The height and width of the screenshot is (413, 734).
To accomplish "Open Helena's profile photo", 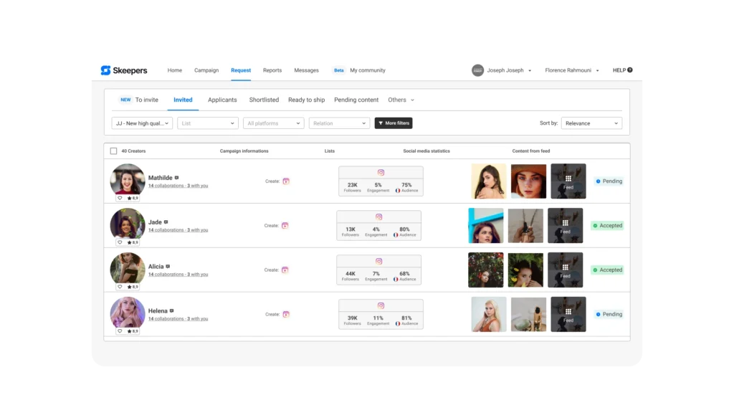I will (128, 313).
